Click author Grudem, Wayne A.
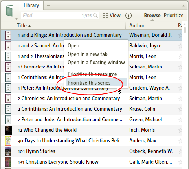This screenshot has height=169, width=189. (x=150, y=88)
